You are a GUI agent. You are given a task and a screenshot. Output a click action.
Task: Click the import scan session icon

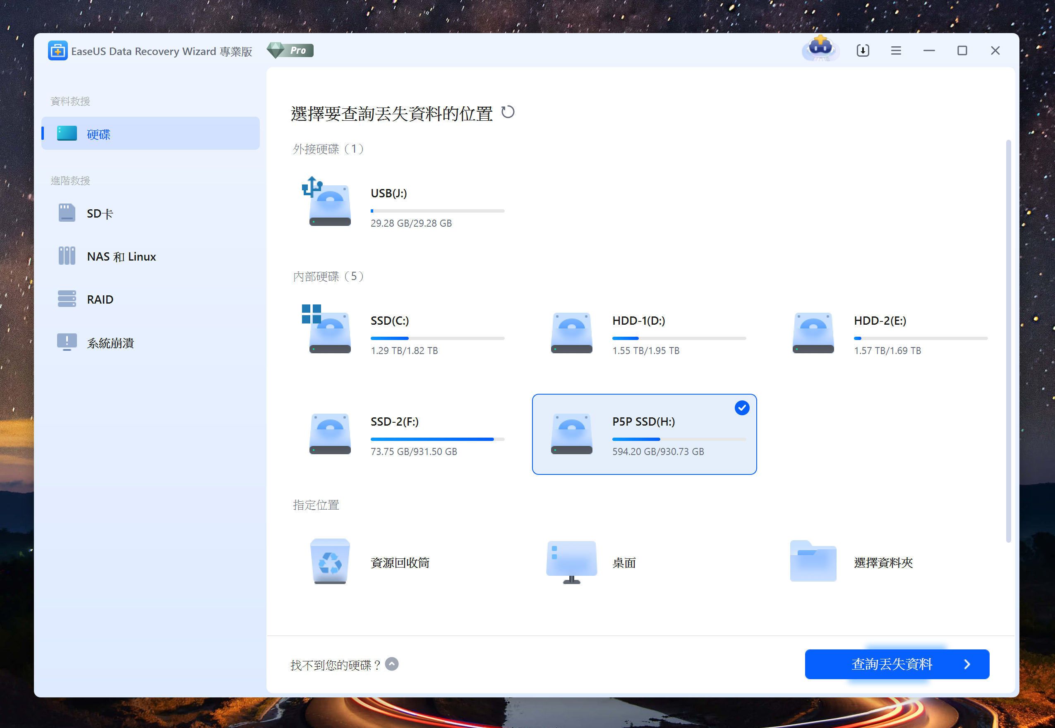pyautogui.click(x=863, y=50)
